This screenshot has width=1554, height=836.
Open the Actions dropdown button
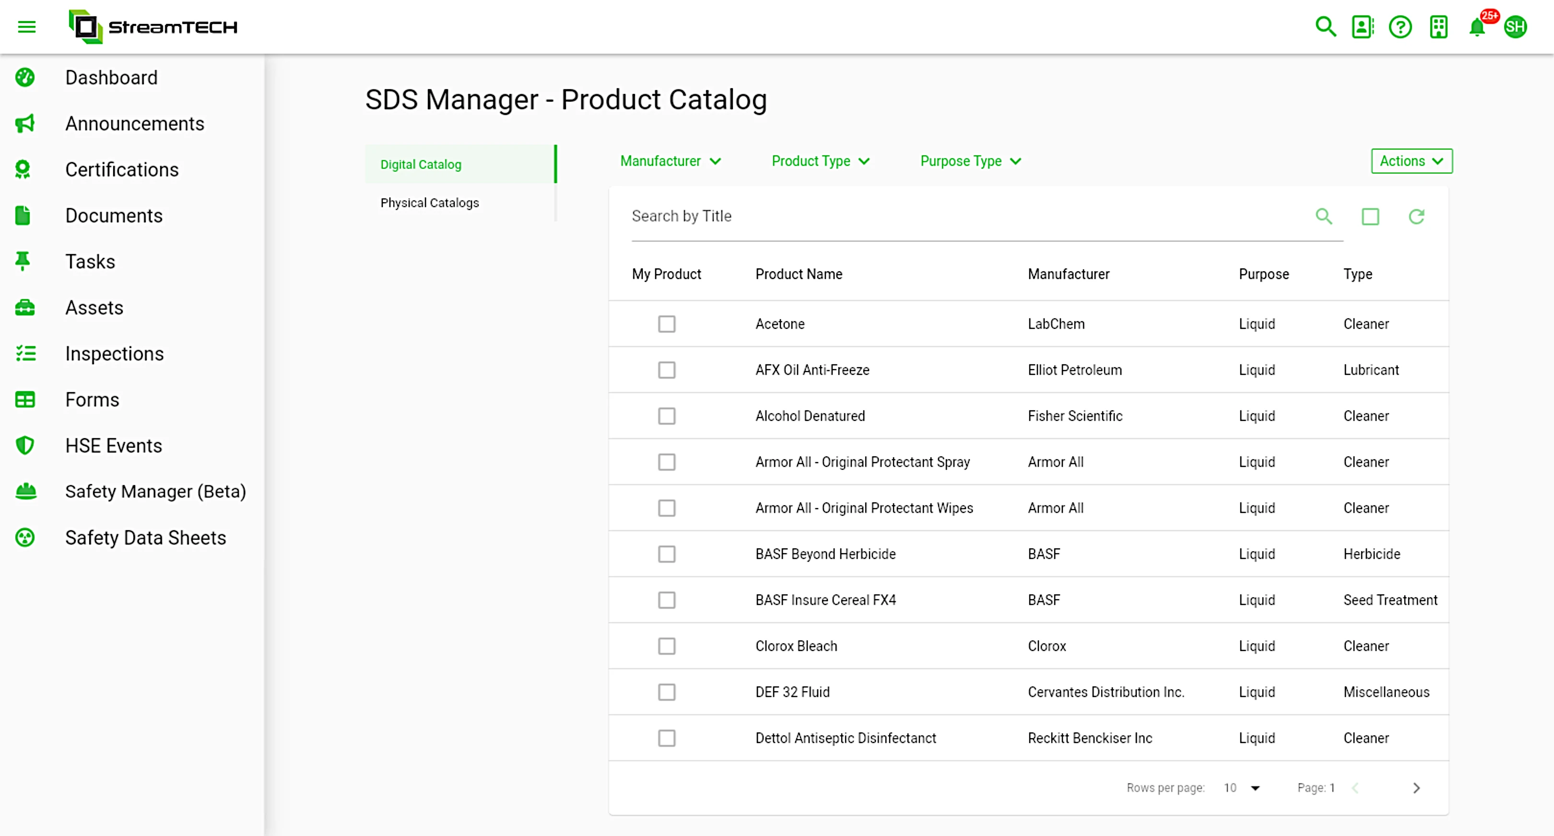[1412, 161]
